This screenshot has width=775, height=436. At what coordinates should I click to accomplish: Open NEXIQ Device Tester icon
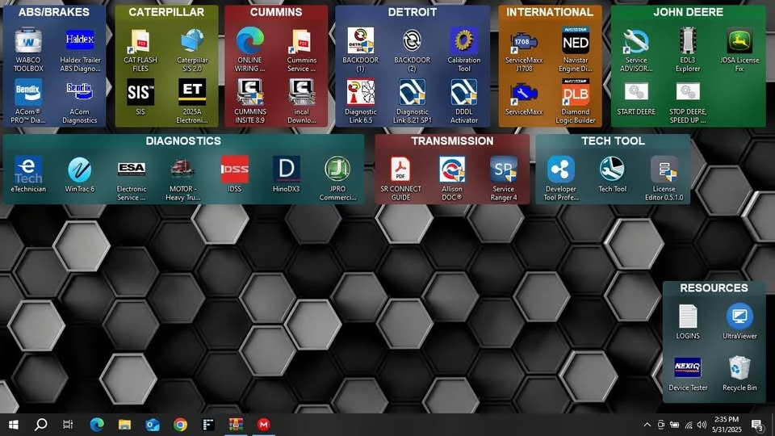[x=688, y=373]
